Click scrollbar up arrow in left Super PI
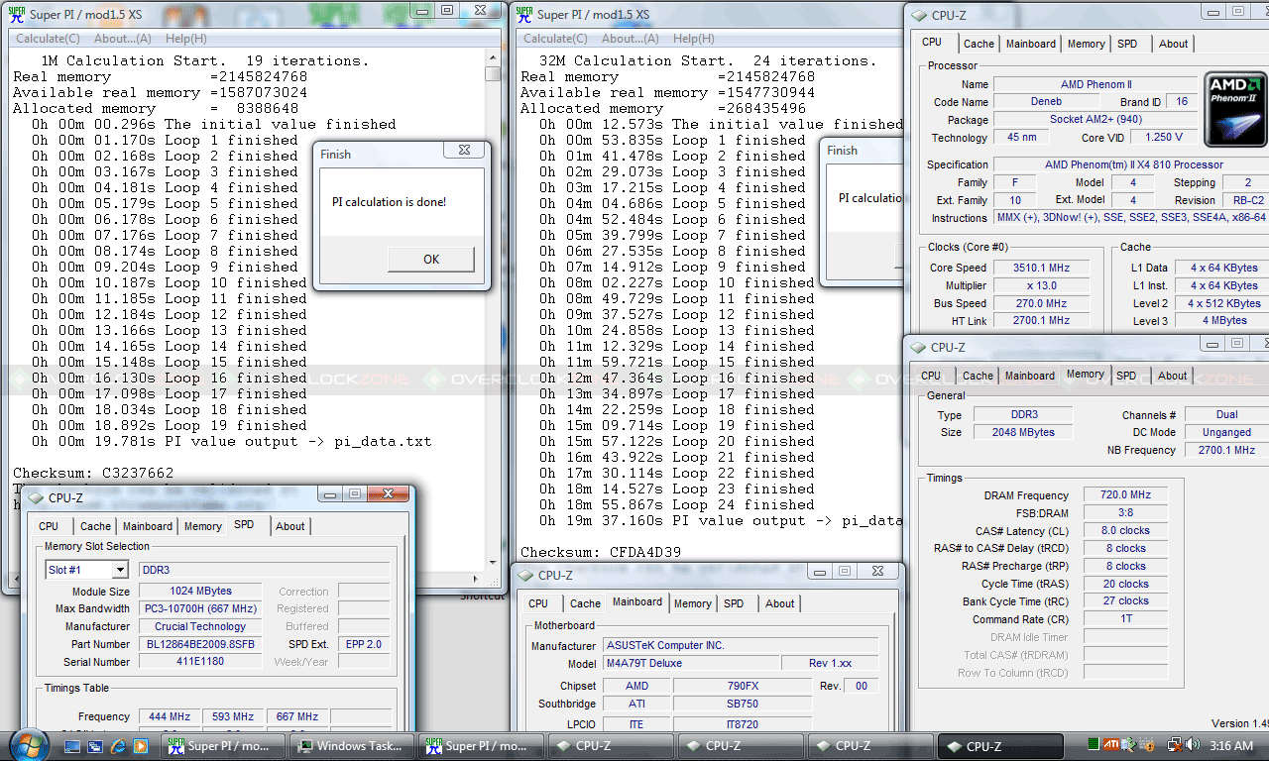 coord(493,58)
